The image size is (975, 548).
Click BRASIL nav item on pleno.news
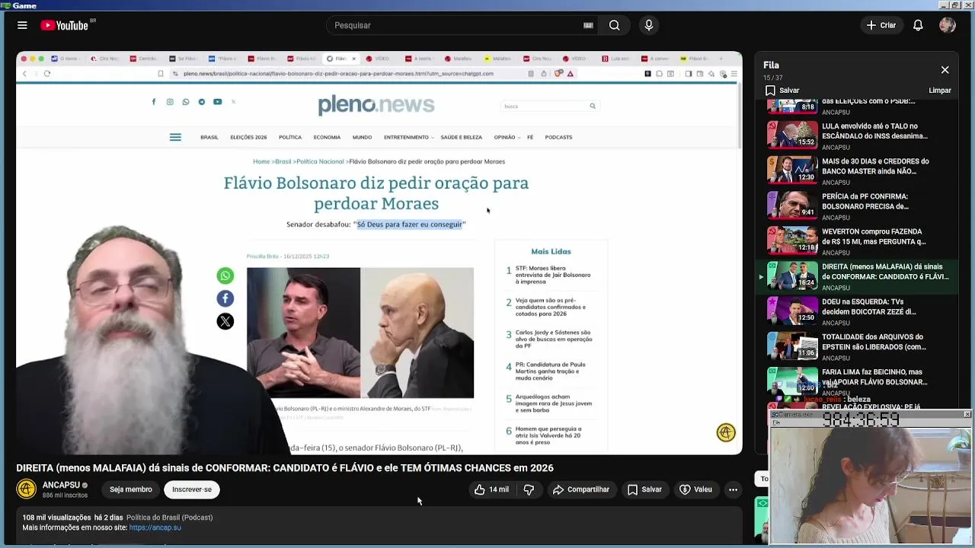click(x=209, y=137)
